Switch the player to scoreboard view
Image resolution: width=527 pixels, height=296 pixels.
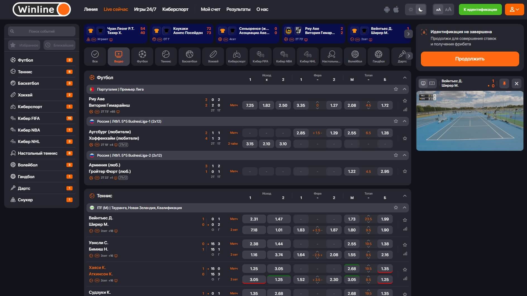coord(432,83)
